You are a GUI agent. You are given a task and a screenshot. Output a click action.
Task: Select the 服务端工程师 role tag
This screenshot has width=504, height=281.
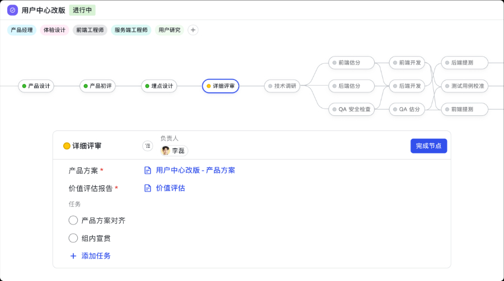click(131, 30)
